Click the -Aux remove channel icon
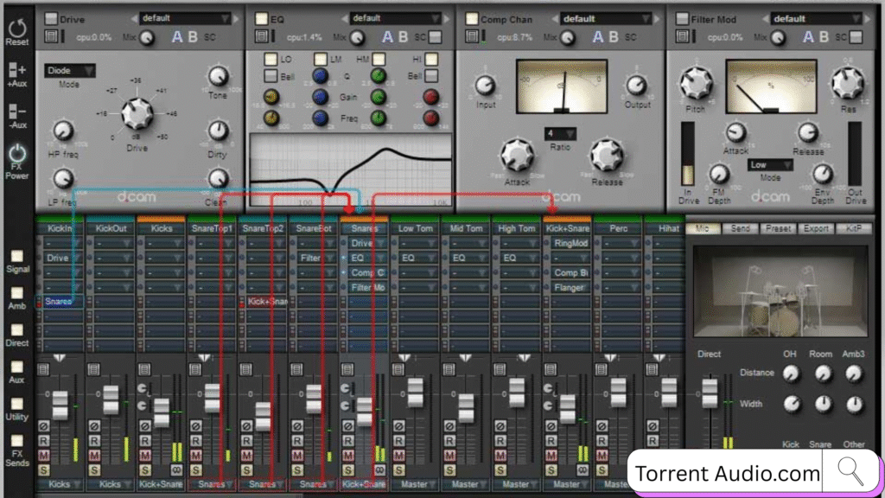This screenshot has width=885, height=498. click(x=16, y=112)
